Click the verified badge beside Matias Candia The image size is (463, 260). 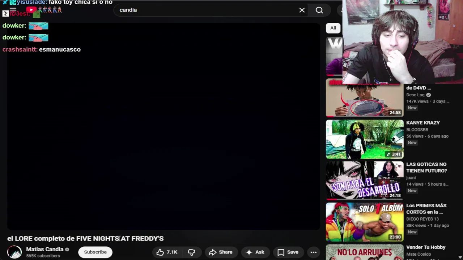pyautogui.click(x=67, y=250)
